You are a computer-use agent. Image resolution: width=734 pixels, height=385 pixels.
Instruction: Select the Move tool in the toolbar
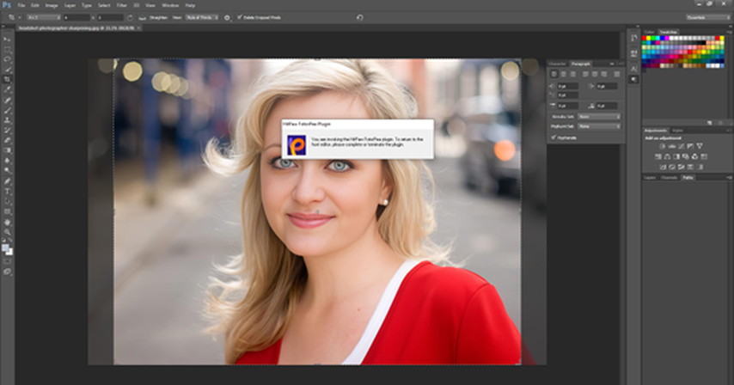click(7, 40)
